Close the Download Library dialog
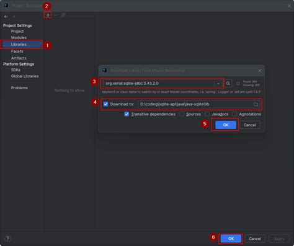 pos(260,71)
